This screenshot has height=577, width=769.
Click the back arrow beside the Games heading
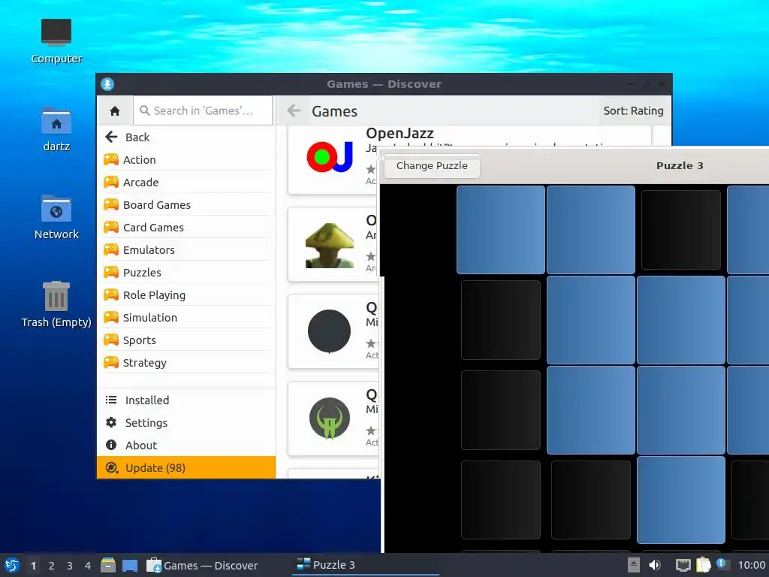pyautogui.click(x=294, y=110)
